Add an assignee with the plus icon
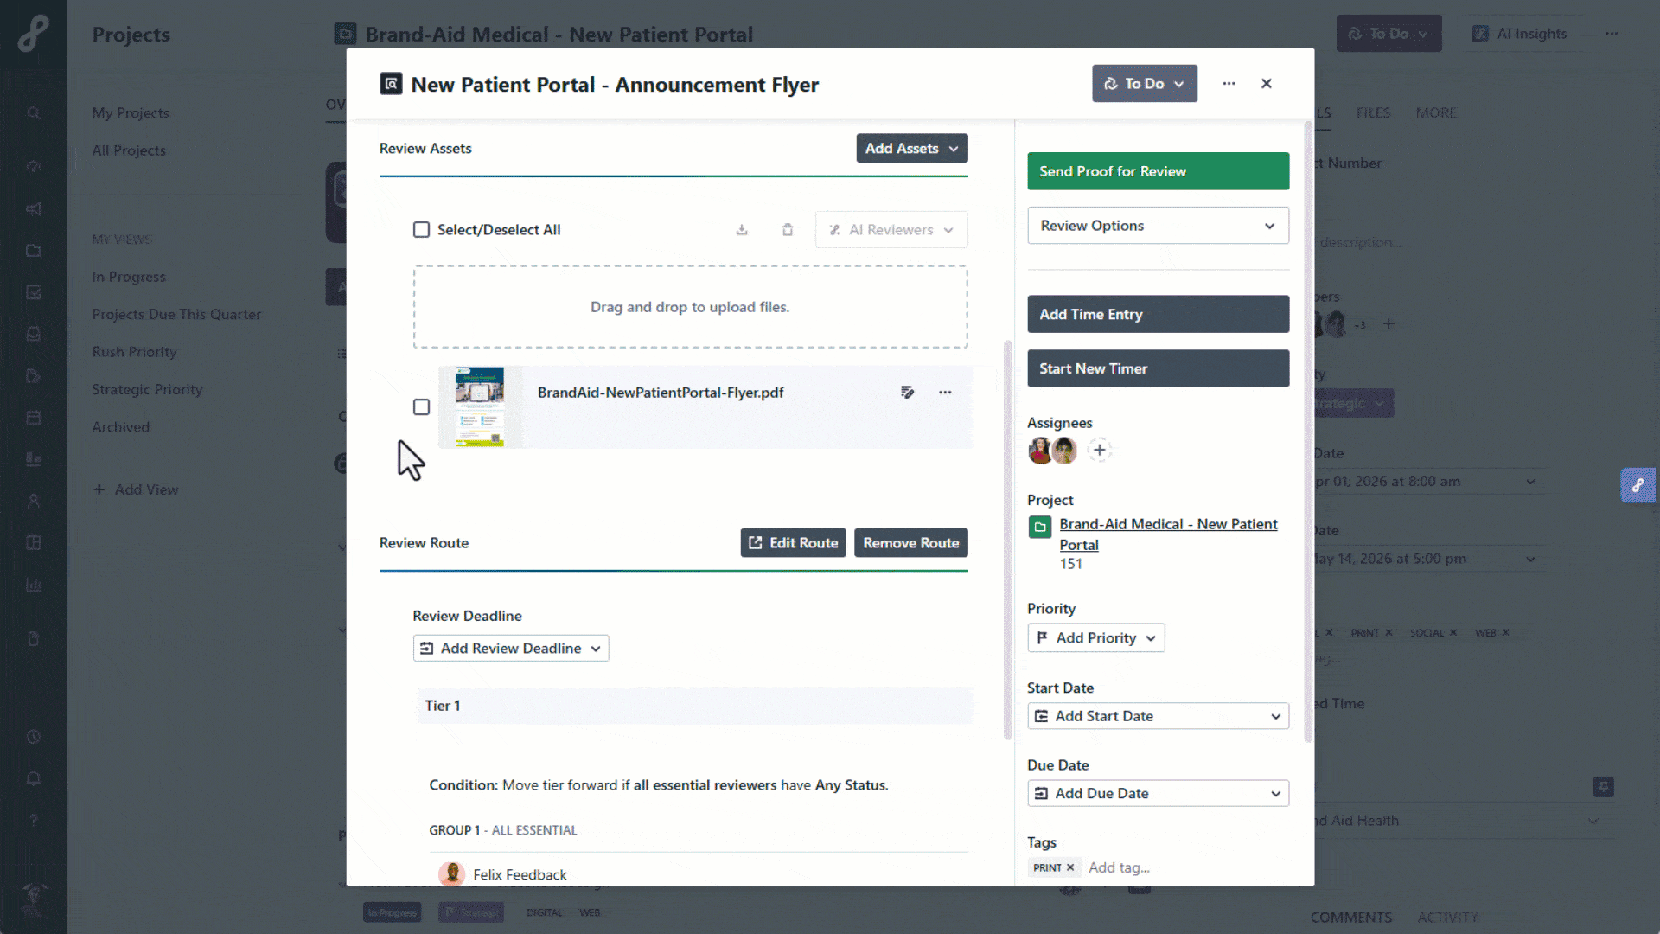This screenshot has width=1660, height=934. click(x=1099, y=450)
